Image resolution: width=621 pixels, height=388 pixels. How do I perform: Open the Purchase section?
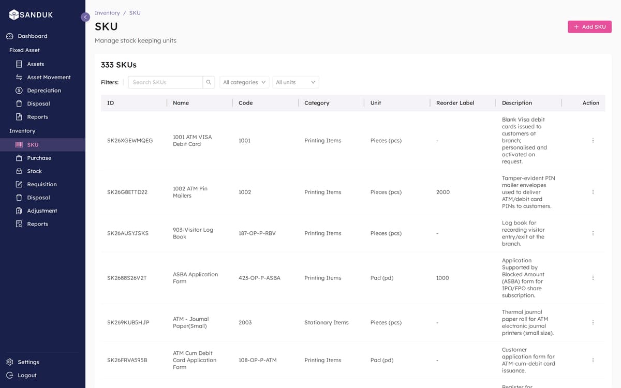[42, 158]
